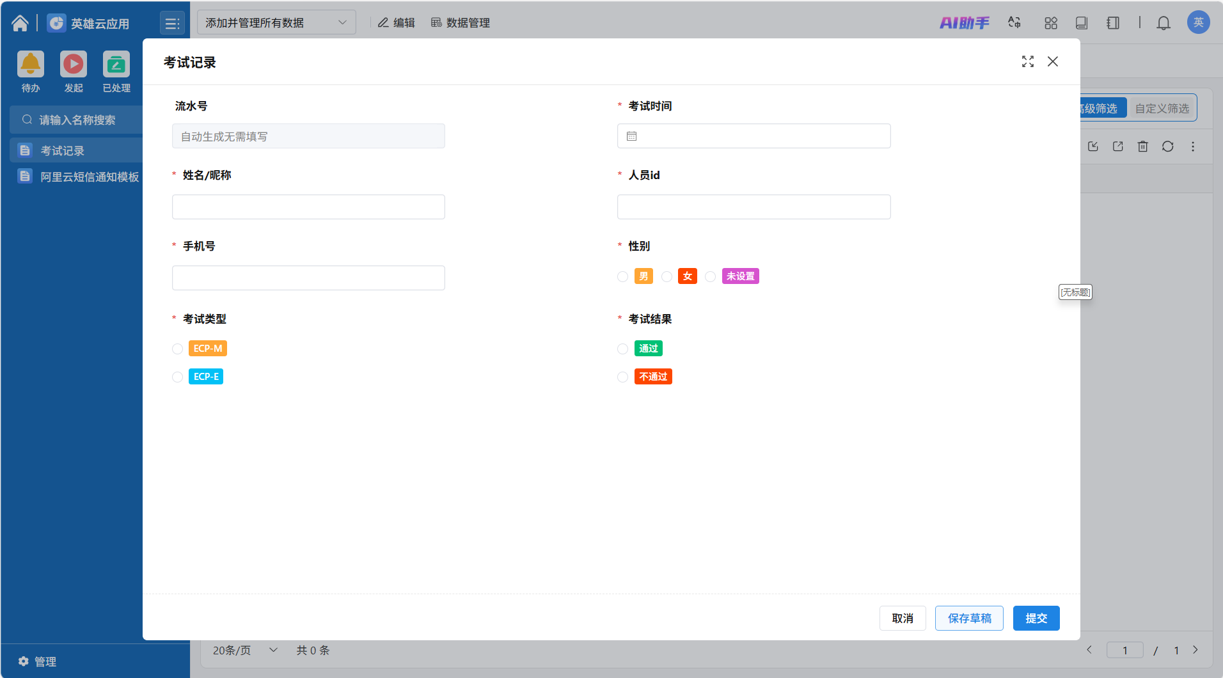Click the 提交 submit button
The width and height of the screenshot is (1223, 678).
pyautogui.click(x=1036, y=619)
